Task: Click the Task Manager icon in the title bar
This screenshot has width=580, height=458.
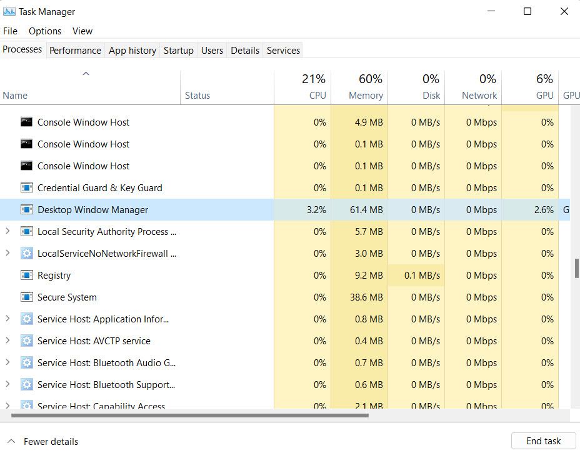Action: coord(8,11)
